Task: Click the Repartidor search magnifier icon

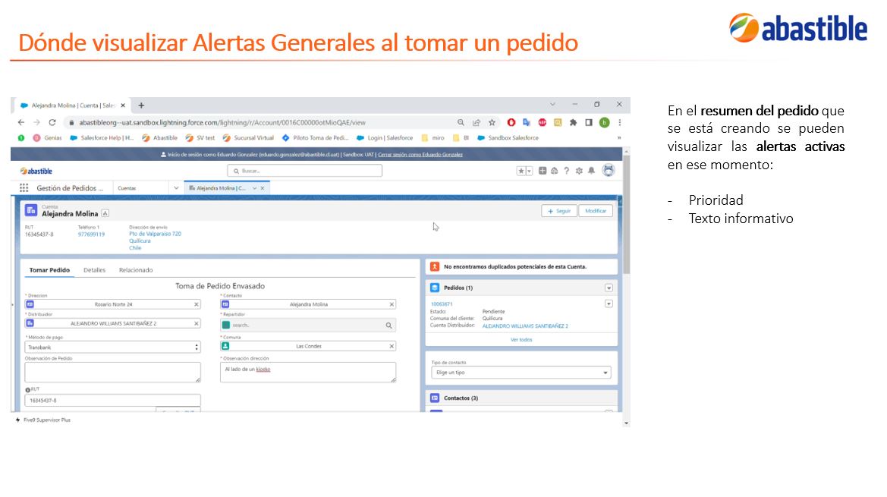Action: (x=388, y=325)
